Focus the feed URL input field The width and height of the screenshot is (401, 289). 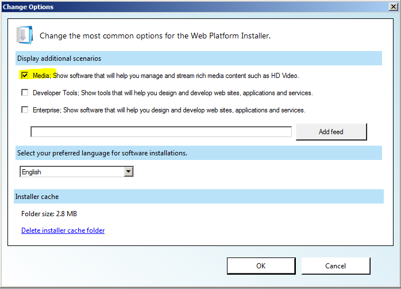tap(161, 132)
